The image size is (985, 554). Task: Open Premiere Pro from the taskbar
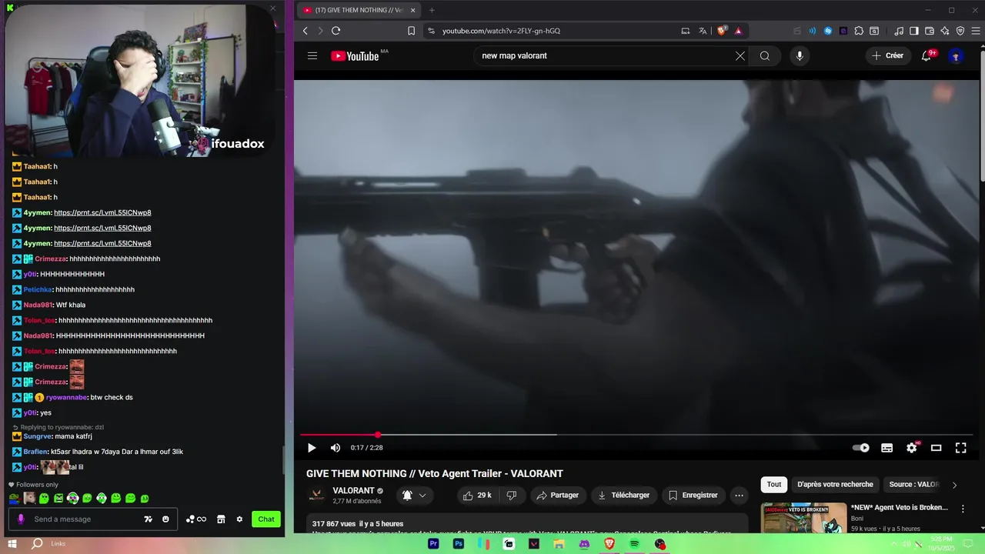(433, 544)
